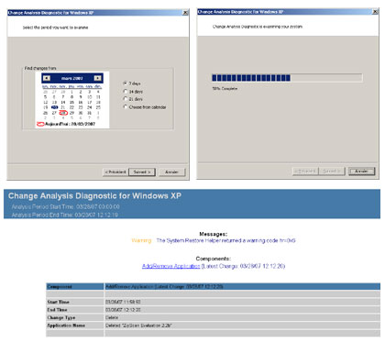The width and height of the screenshot is (385, 343).
Task: Click the Change Analysis Diagnostic report heading
Action: click(94, 196)
